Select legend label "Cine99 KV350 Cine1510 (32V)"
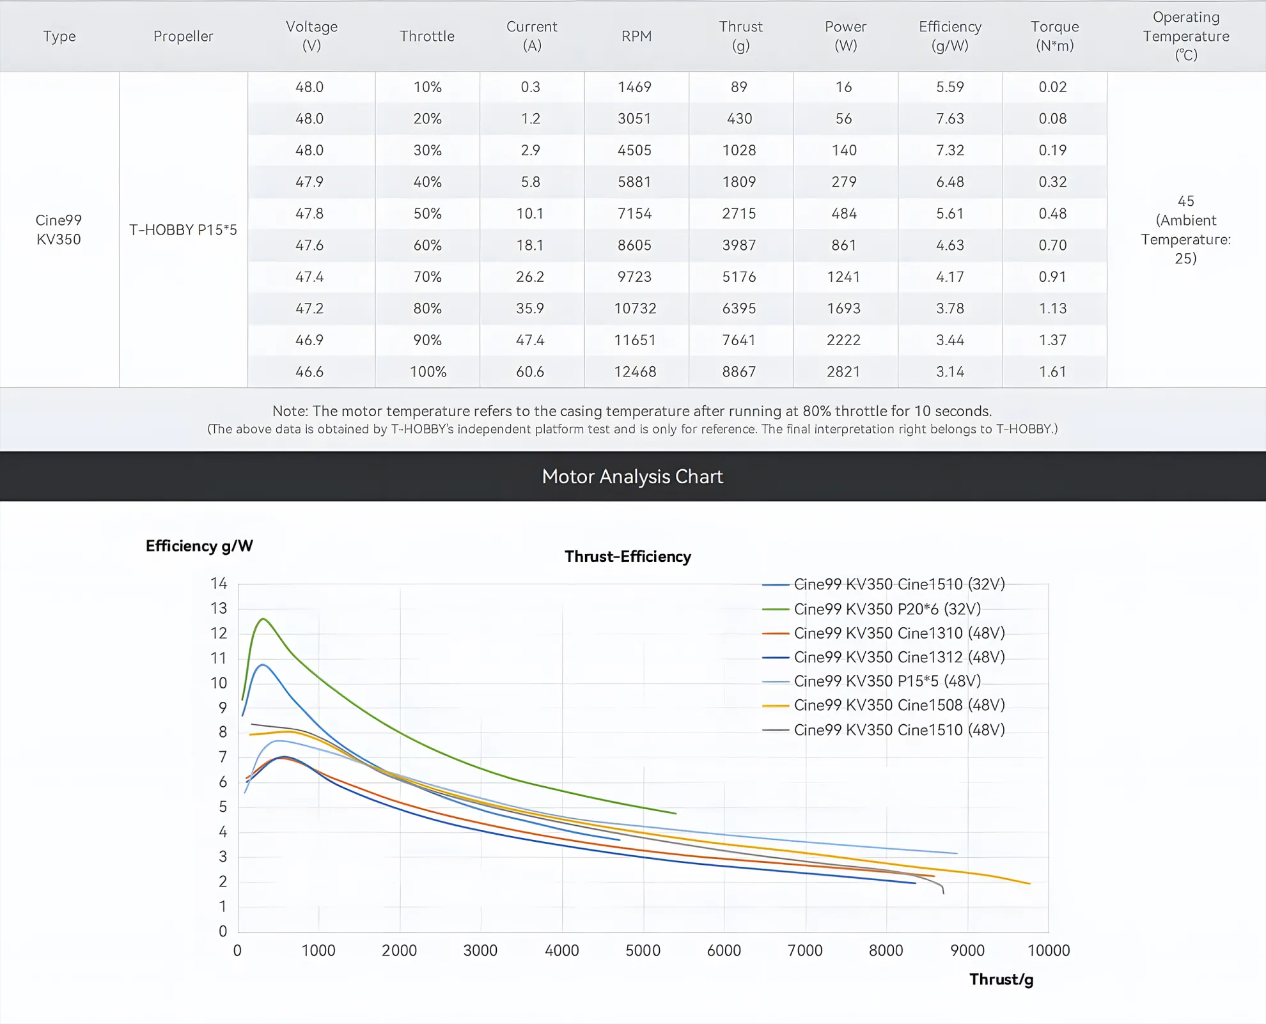The width and height of the screenshot is (1266, 1024). [900, 584]
